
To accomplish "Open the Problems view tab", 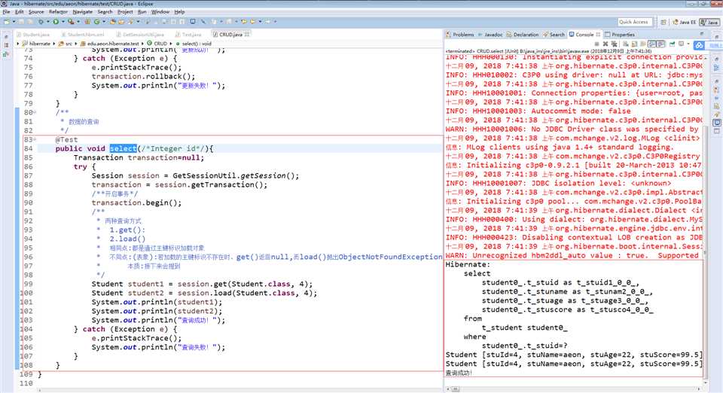I will tap(463, 34).
